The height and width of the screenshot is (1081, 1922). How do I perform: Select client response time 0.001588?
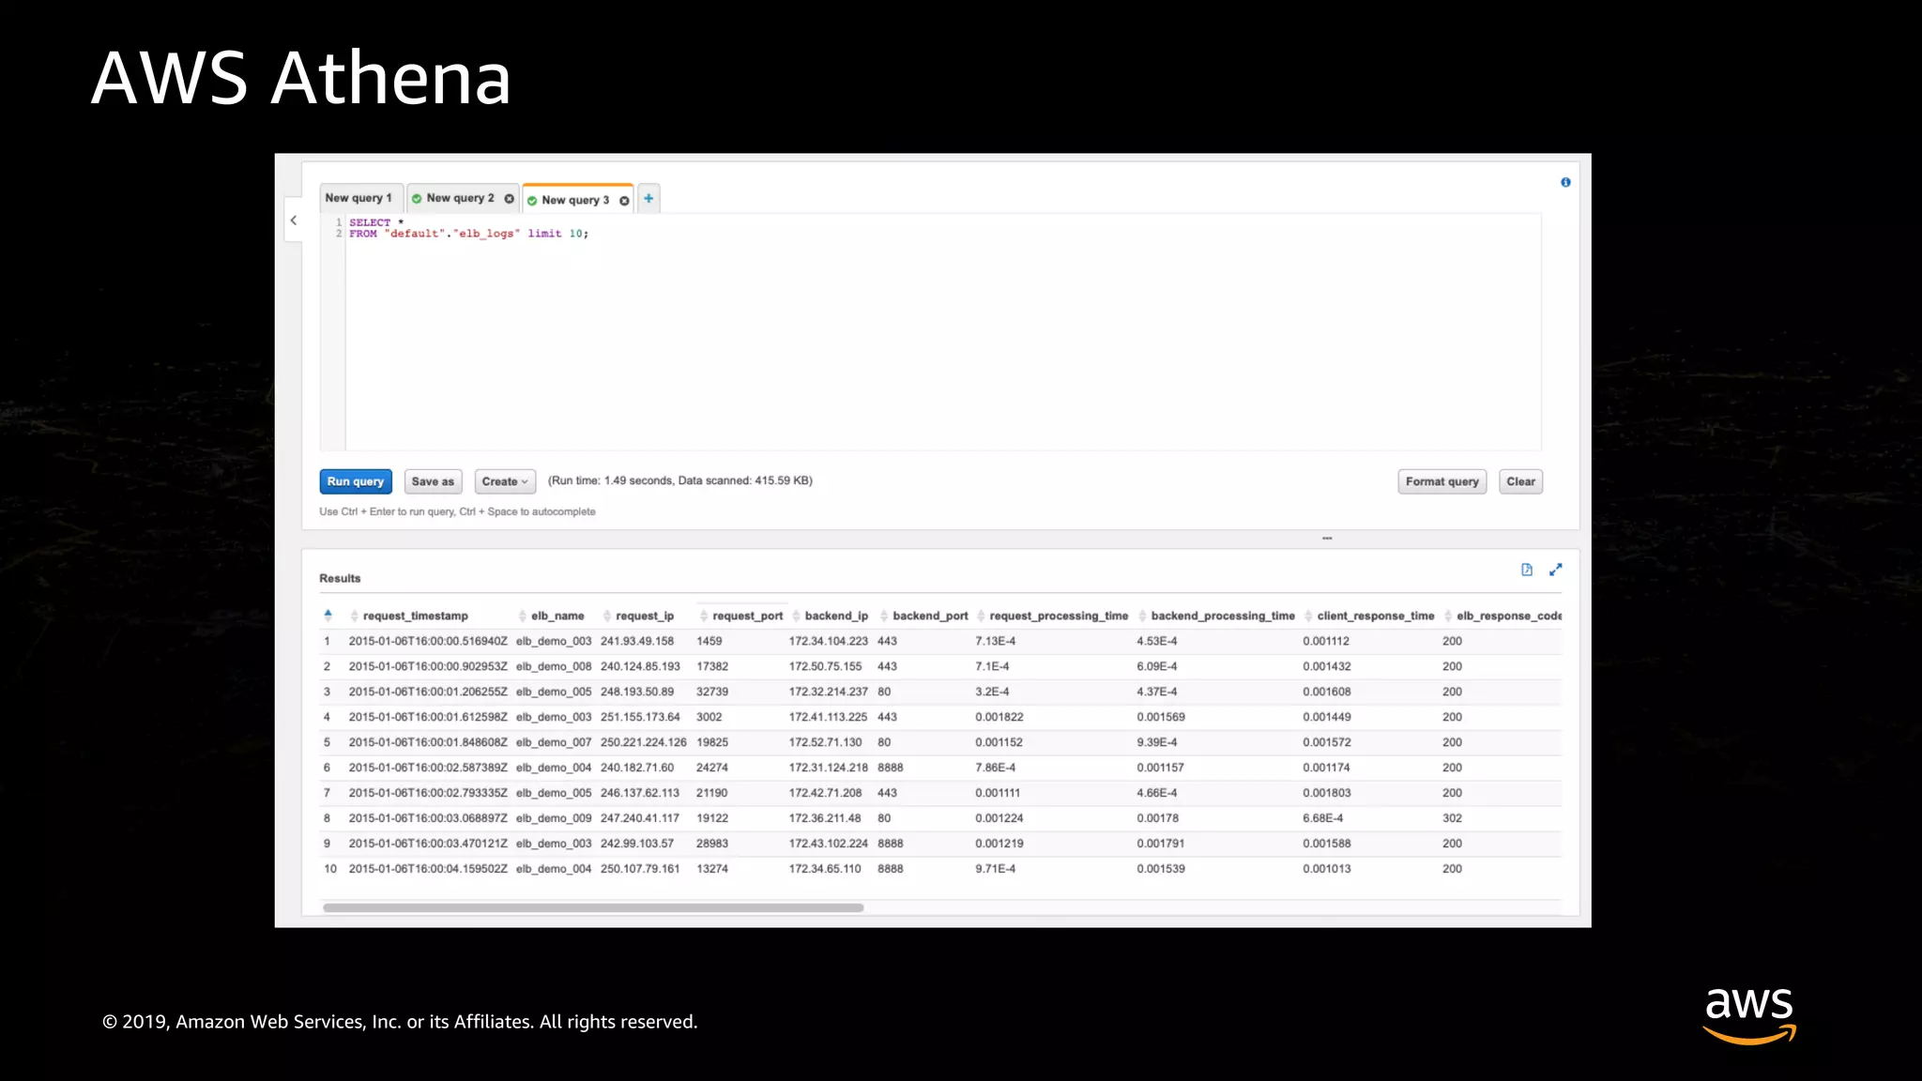pos(1327,844)
